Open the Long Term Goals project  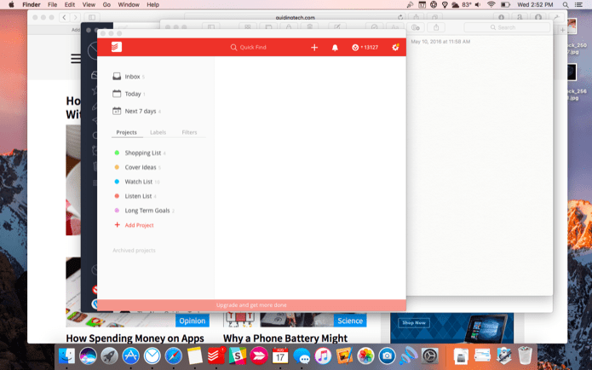147,211
